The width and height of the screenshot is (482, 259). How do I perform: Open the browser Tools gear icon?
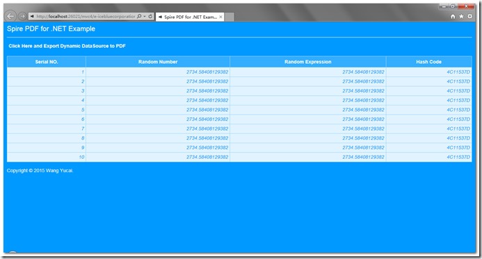coord(470,16)
